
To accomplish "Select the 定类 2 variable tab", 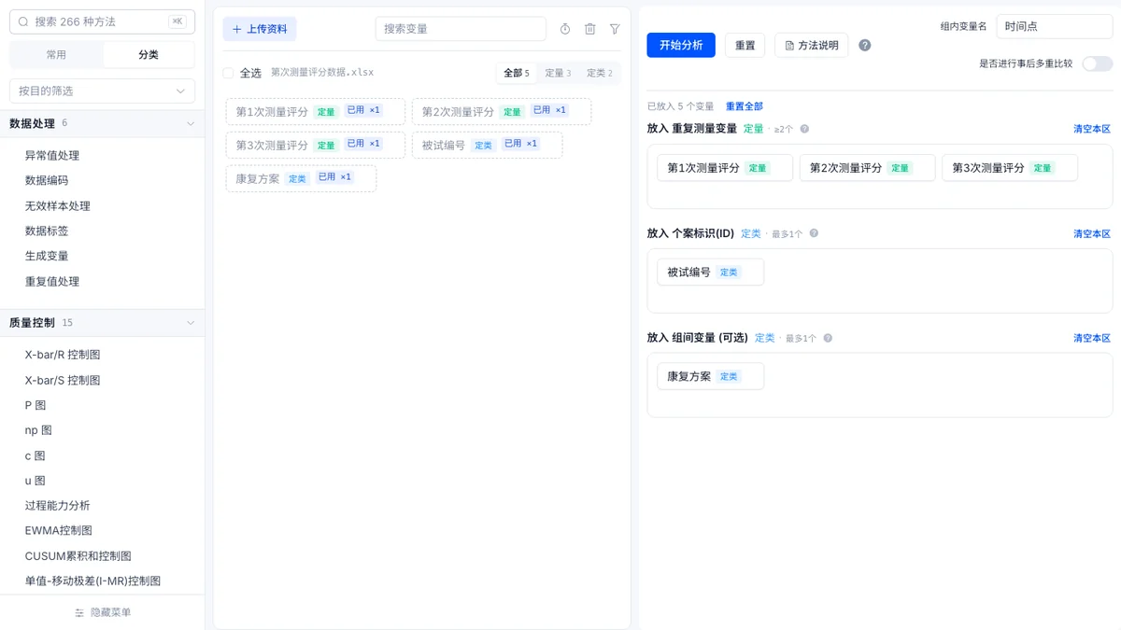I will [600, 73].
